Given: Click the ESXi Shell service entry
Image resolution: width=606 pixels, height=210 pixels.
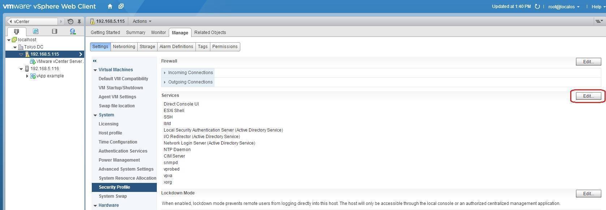Looking at the screenshot, I should (174, 111).
